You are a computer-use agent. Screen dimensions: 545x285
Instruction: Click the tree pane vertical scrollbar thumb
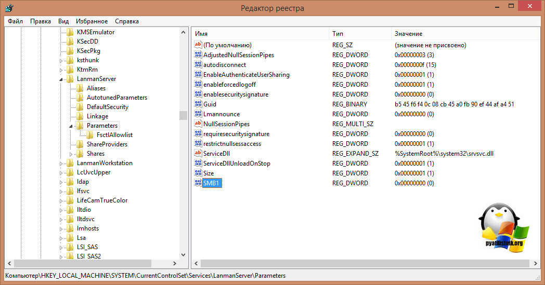[184, 115]
